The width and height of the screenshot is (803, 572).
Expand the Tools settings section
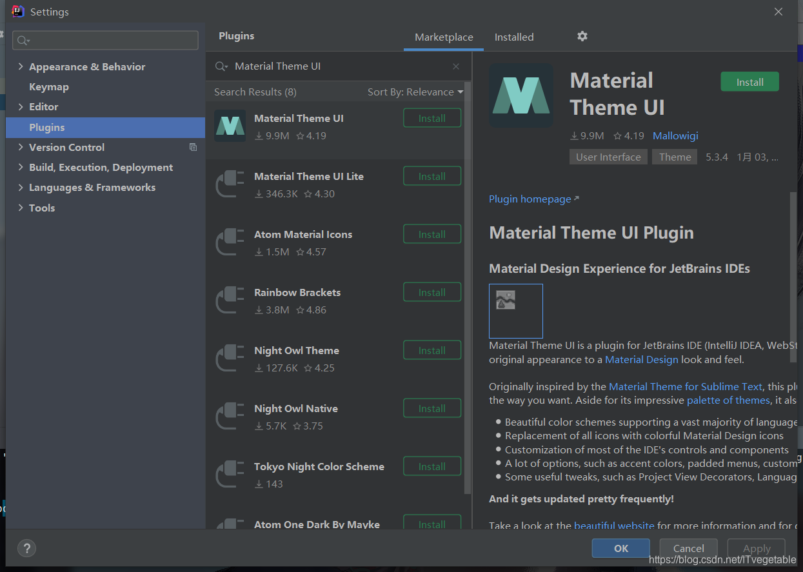point(21,208)
